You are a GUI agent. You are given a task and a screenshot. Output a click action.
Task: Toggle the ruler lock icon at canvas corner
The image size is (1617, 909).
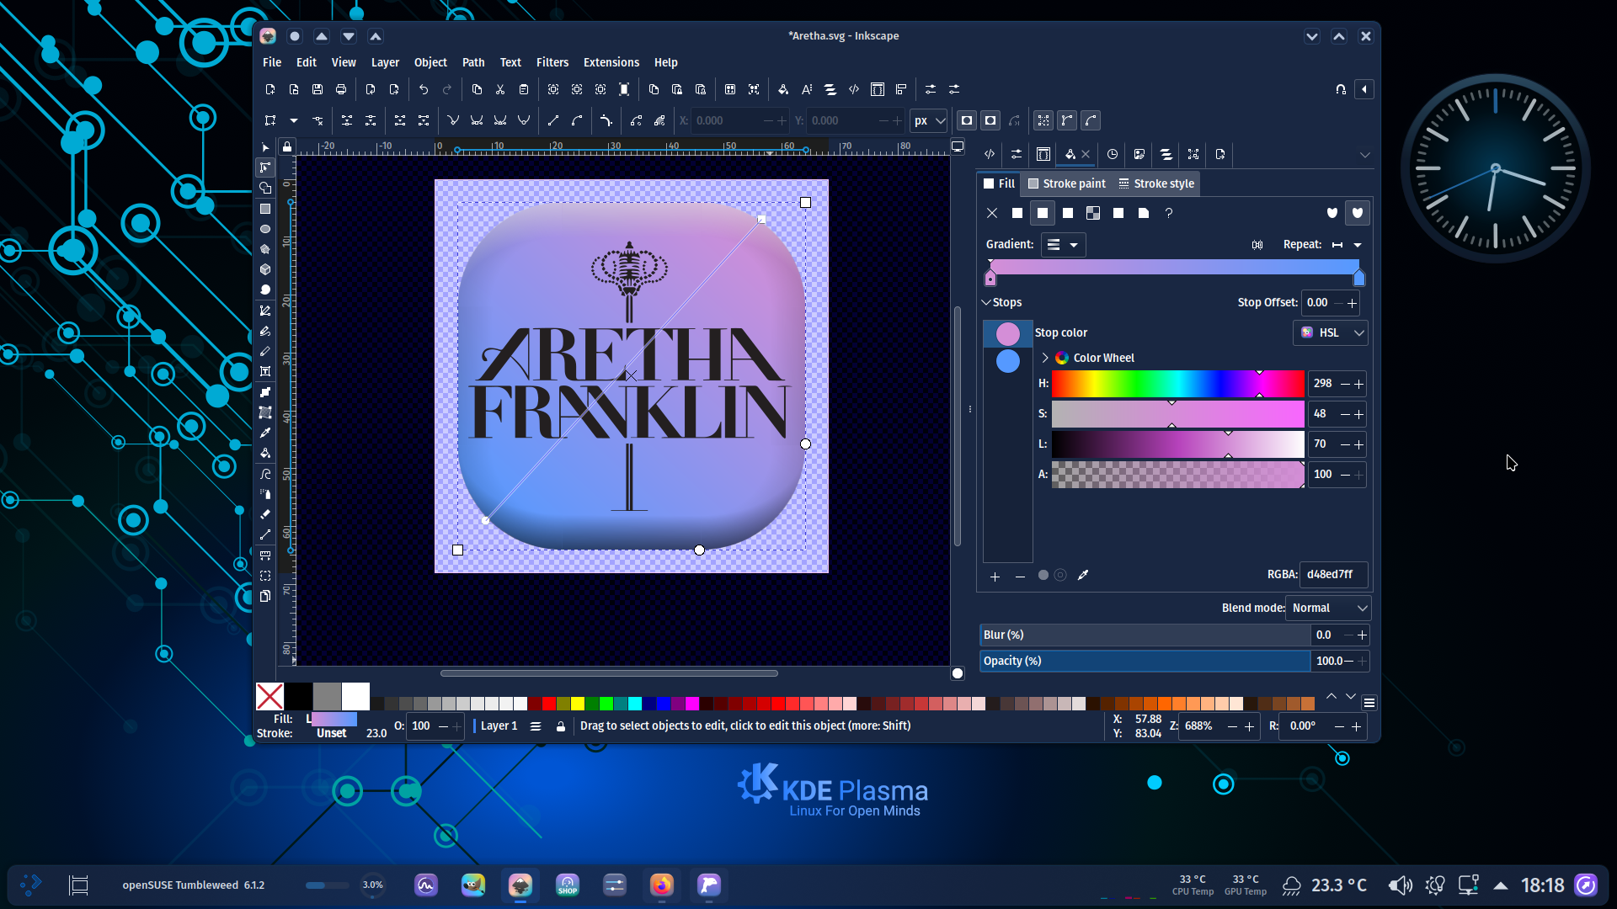[x=287, y=147]
